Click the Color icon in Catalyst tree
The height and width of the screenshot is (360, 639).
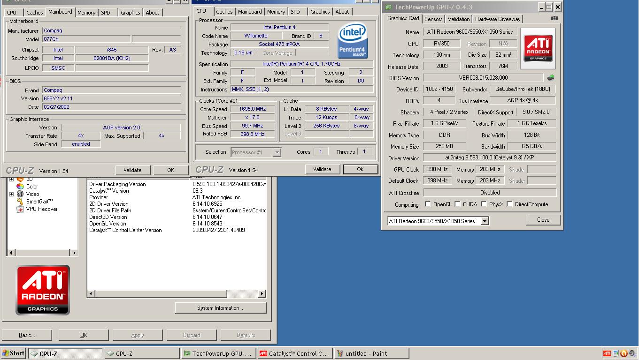pyautogui.click(x=20, y=186)
